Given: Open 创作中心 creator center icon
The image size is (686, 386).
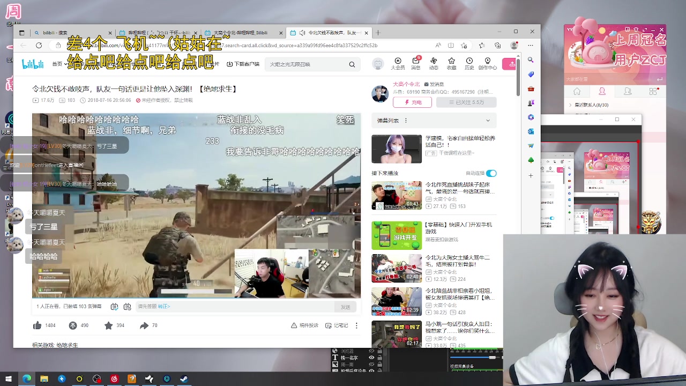Looking at the screenshot, I should 488,64.
